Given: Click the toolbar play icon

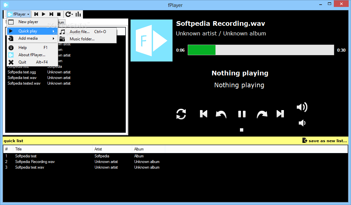Looking at the screenshot, I should click(x=44, y=14).
